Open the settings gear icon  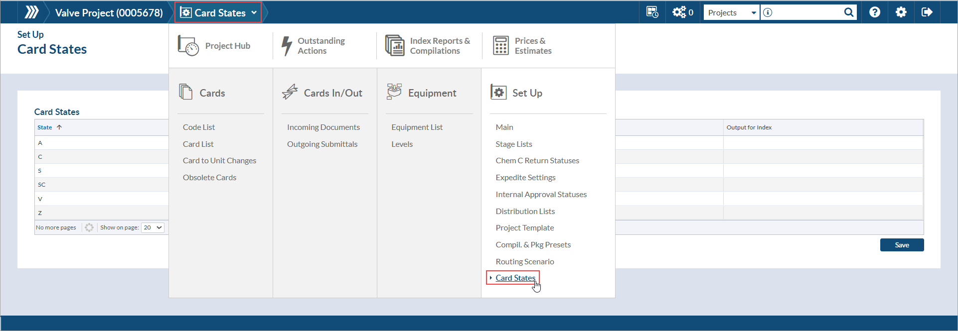click(x=901, y=12)
